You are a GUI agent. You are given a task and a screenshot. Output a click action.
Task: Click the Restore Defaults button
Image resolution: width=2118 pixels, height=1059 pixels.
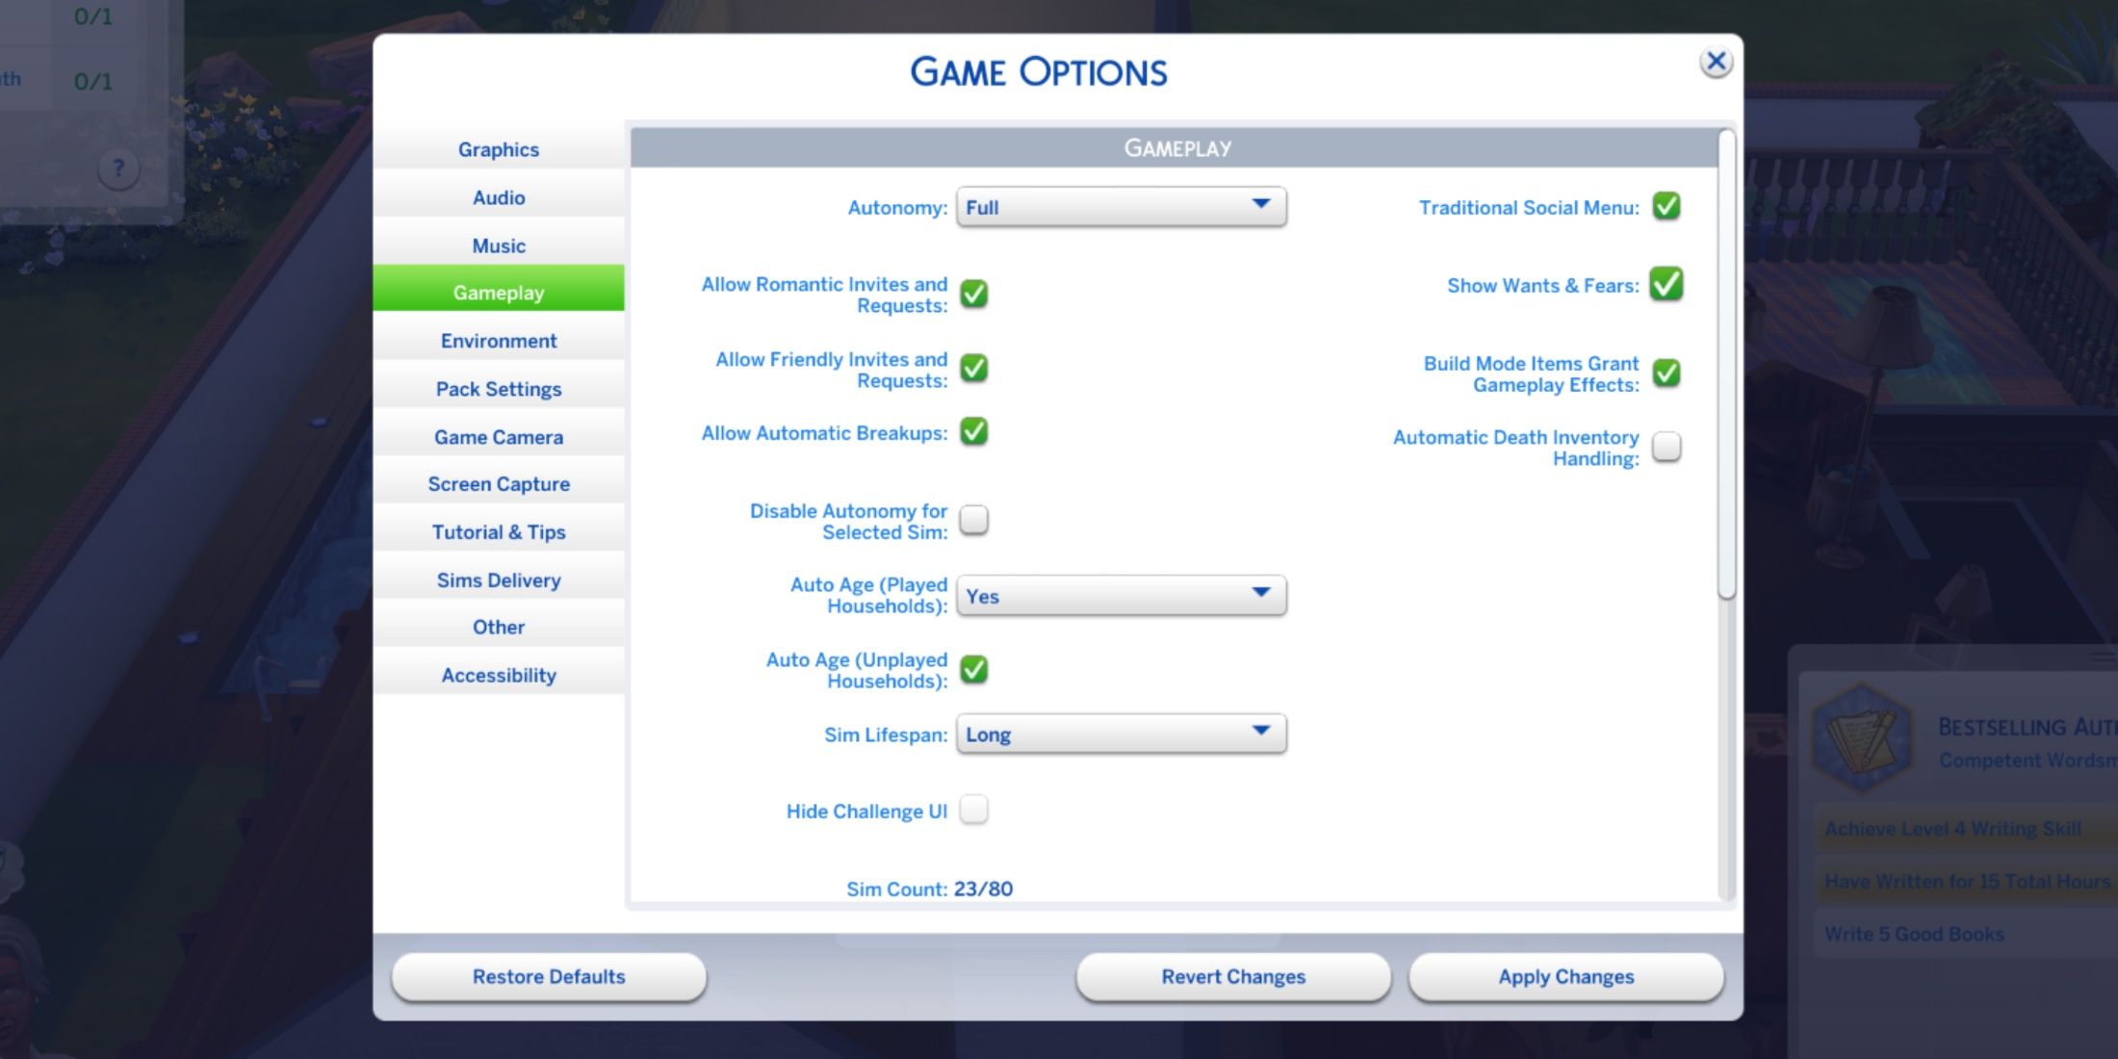pos(549,975)
